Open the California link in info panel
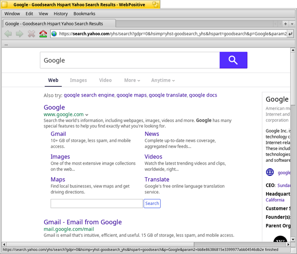 [x=275, y=200]
